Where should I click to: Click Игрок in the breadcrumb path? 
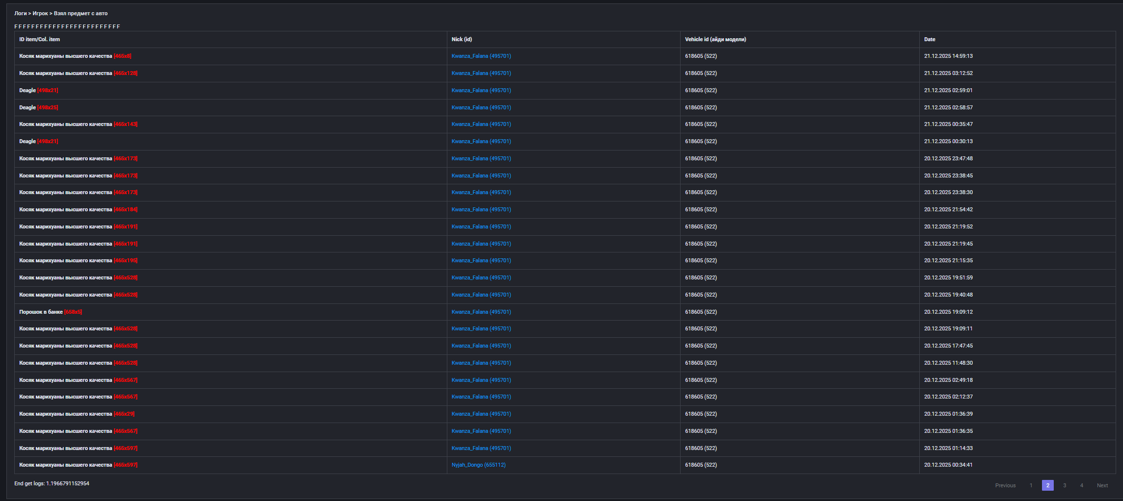(x=40, y=14)
